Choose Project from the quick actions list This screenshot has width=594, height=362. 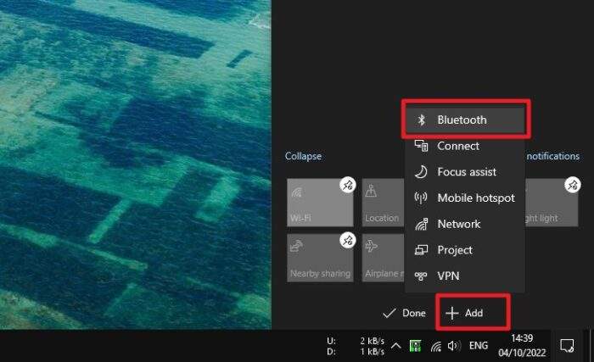tap(465, 250)
